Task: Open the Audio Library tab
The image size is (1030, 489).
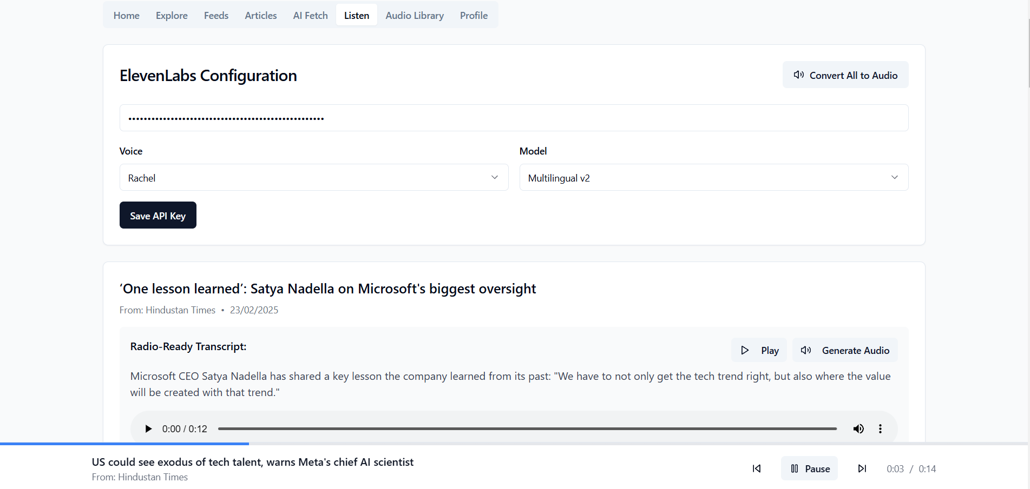Action: (x=415, y=16)
